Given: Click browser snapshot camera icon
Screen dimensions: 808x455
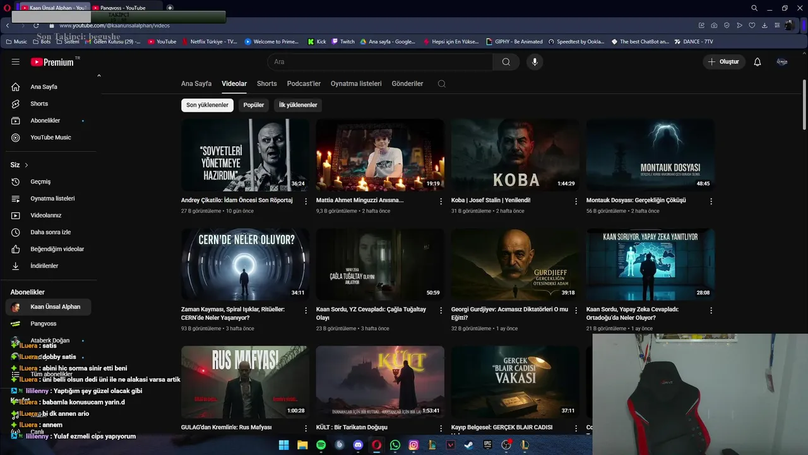Looking at the screenshot, I should 714,25.
